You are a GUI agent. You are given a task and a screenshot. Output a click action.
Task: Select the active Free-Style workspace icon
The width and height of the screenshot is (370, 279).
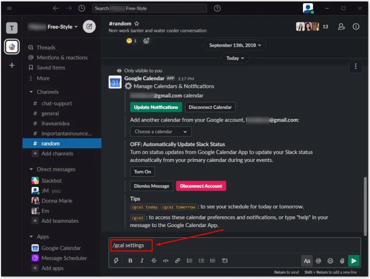[x=12, y=47]
